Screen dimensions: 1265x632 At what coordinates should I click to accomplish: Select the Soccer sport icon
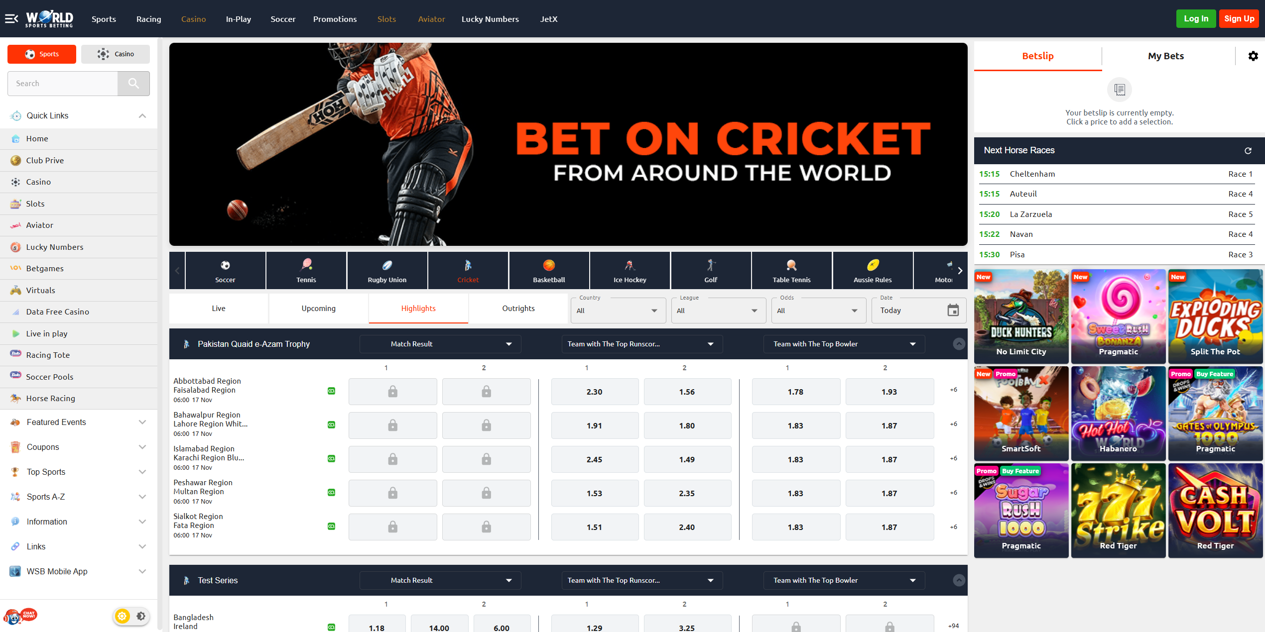tap(225, 269)
